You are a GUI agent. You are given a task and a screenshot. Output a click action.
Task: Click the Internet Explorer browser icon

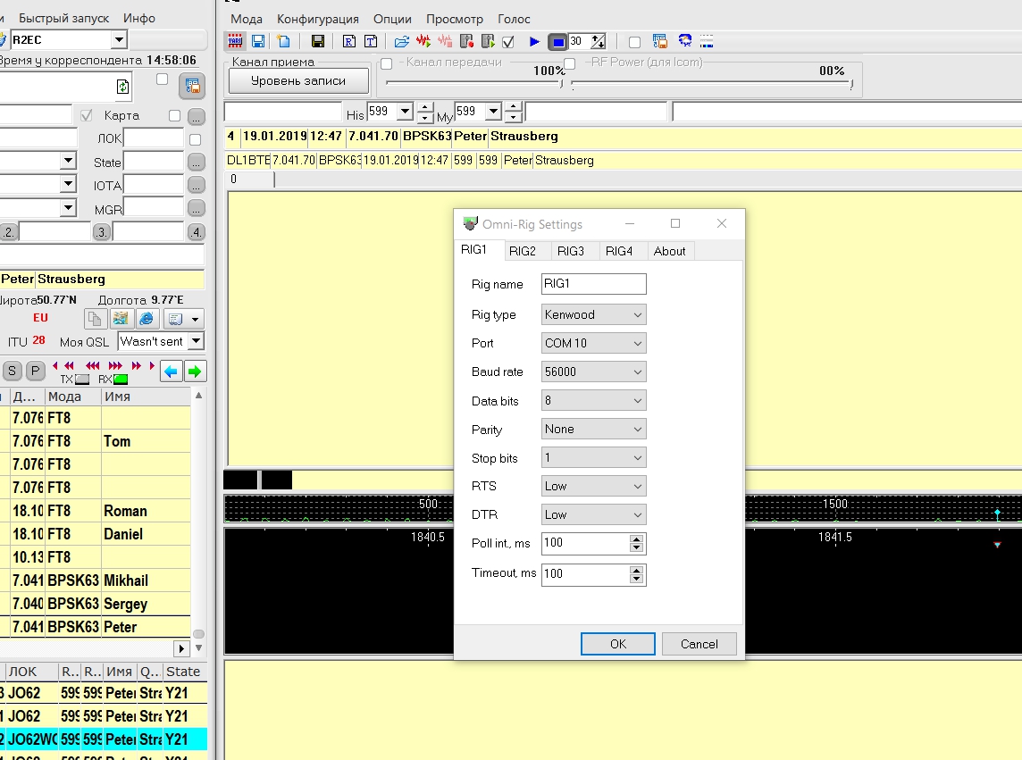point(147,319)
